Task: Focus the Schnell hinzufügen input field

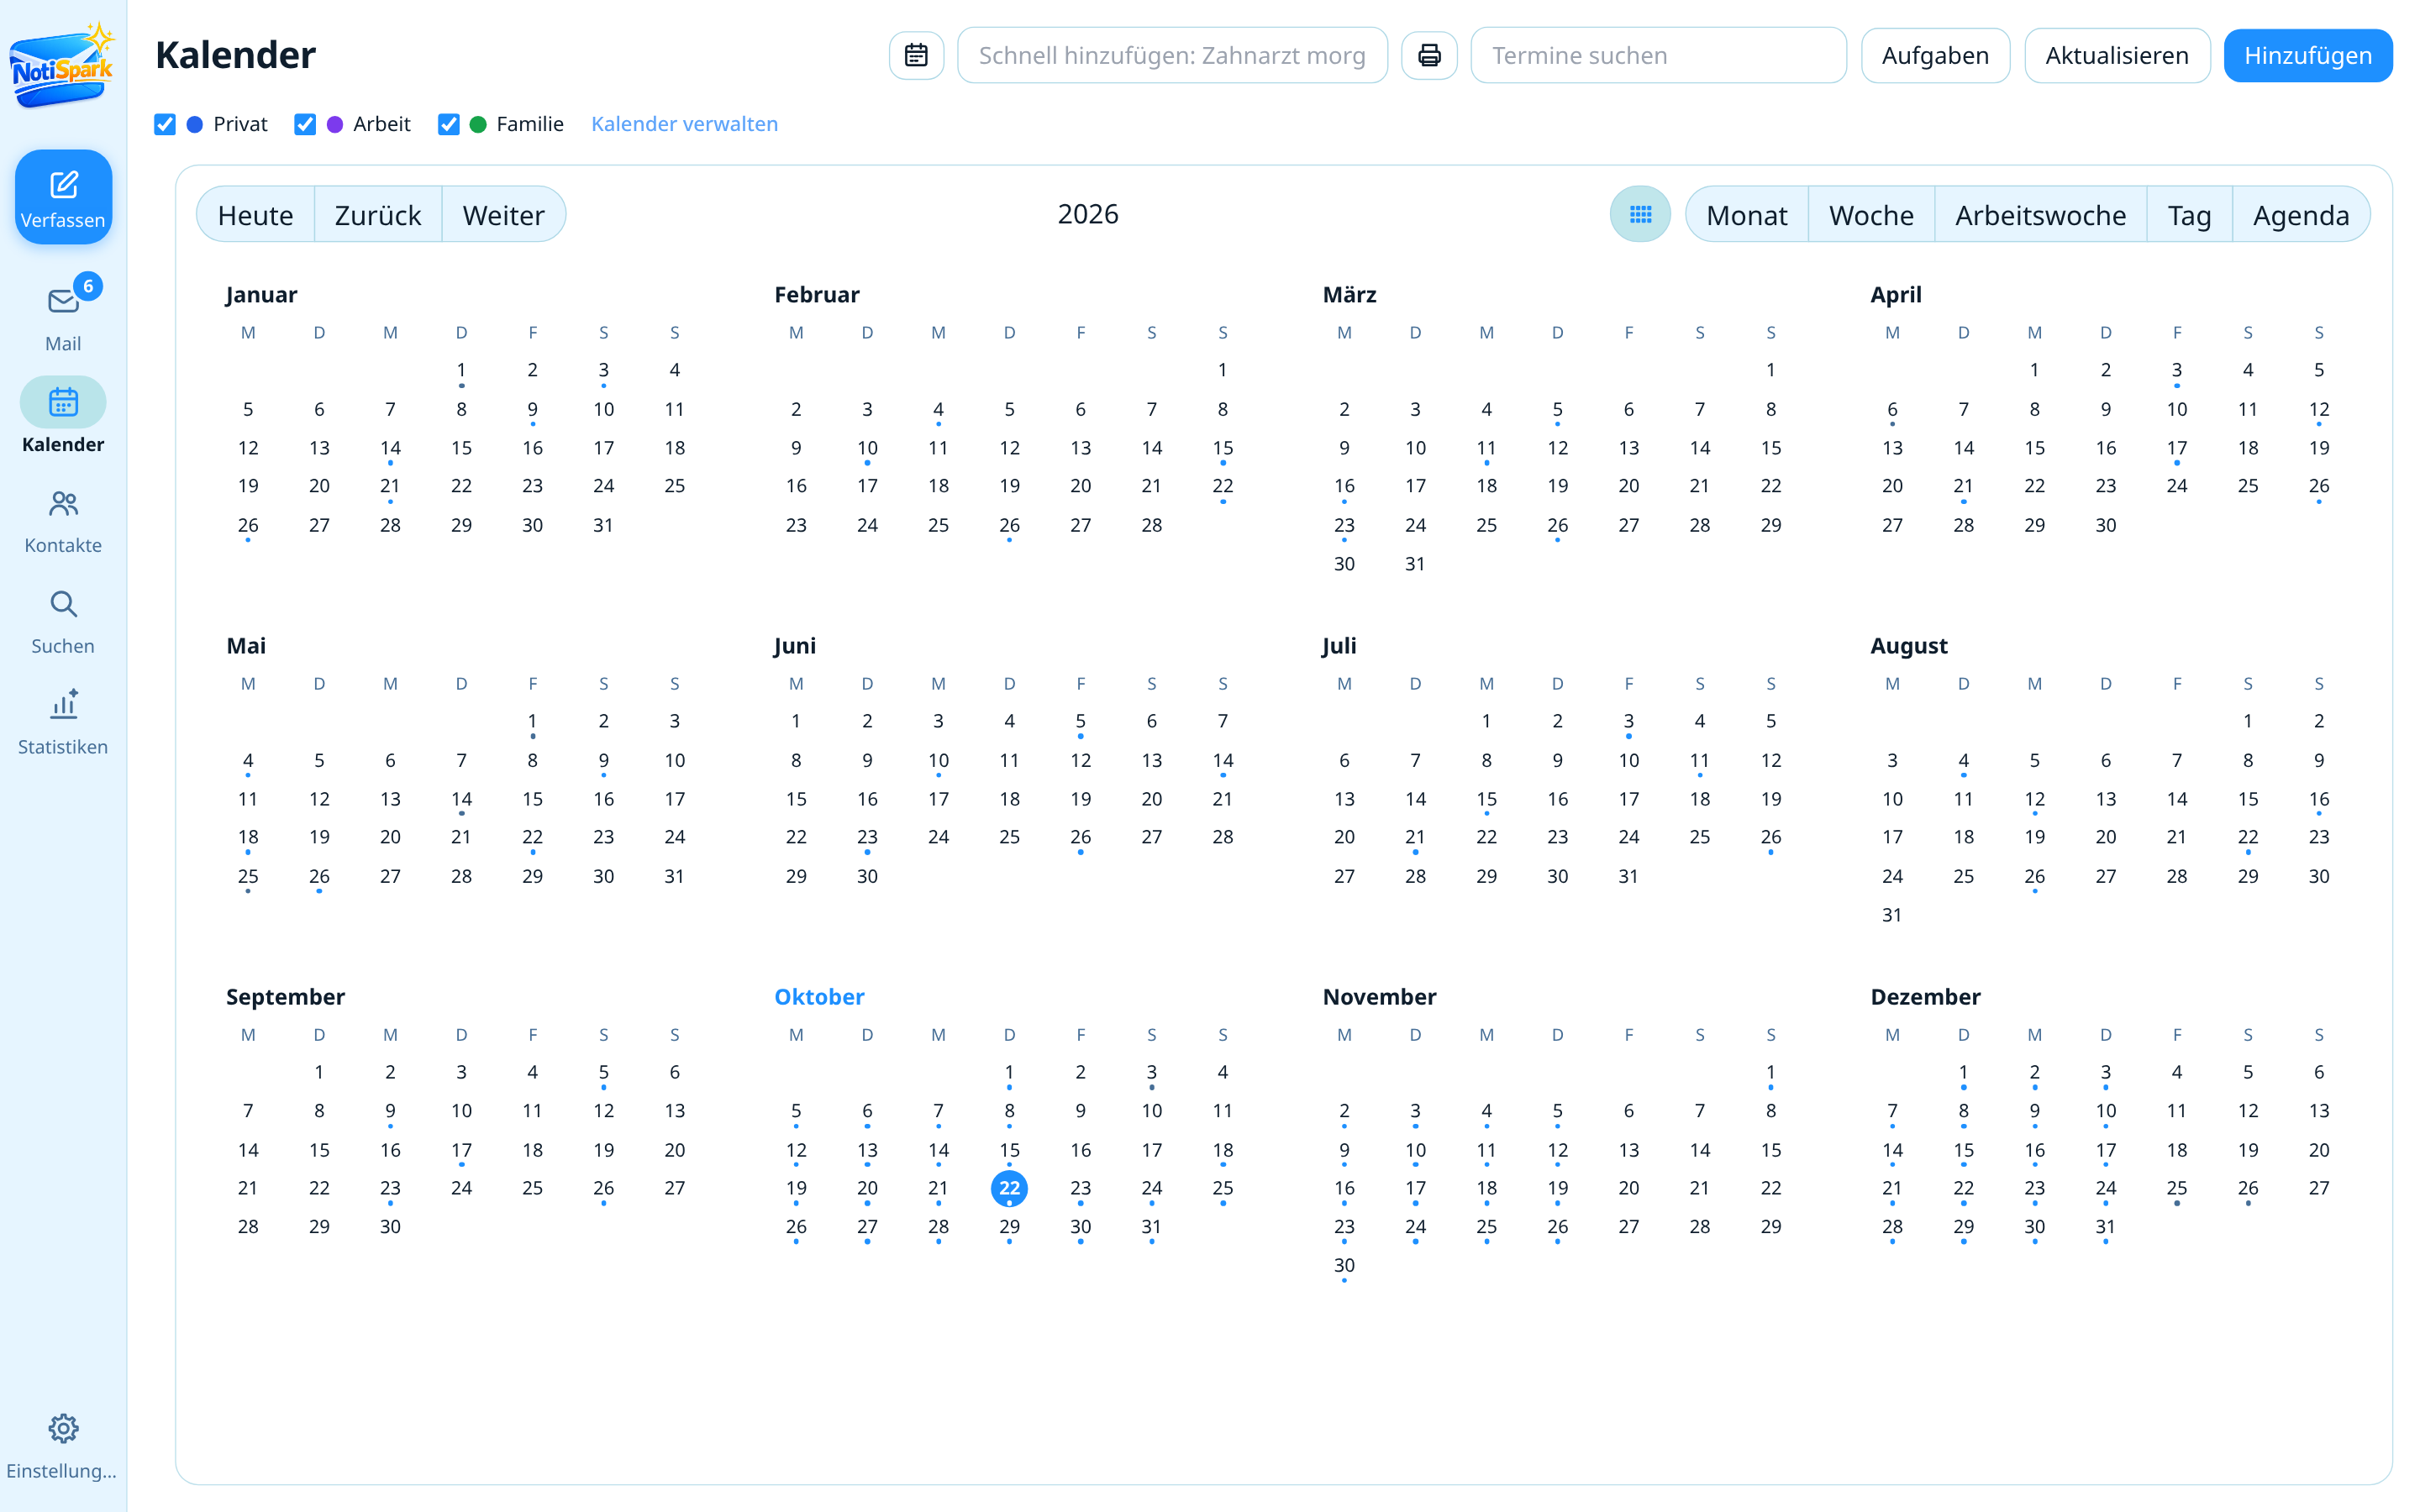Action: pos(1172,55)
